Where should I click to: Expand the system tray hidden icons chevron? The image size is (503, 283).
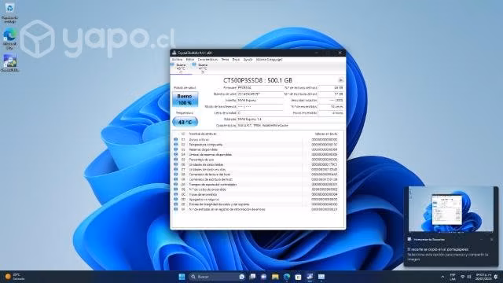tap(442, 277)
